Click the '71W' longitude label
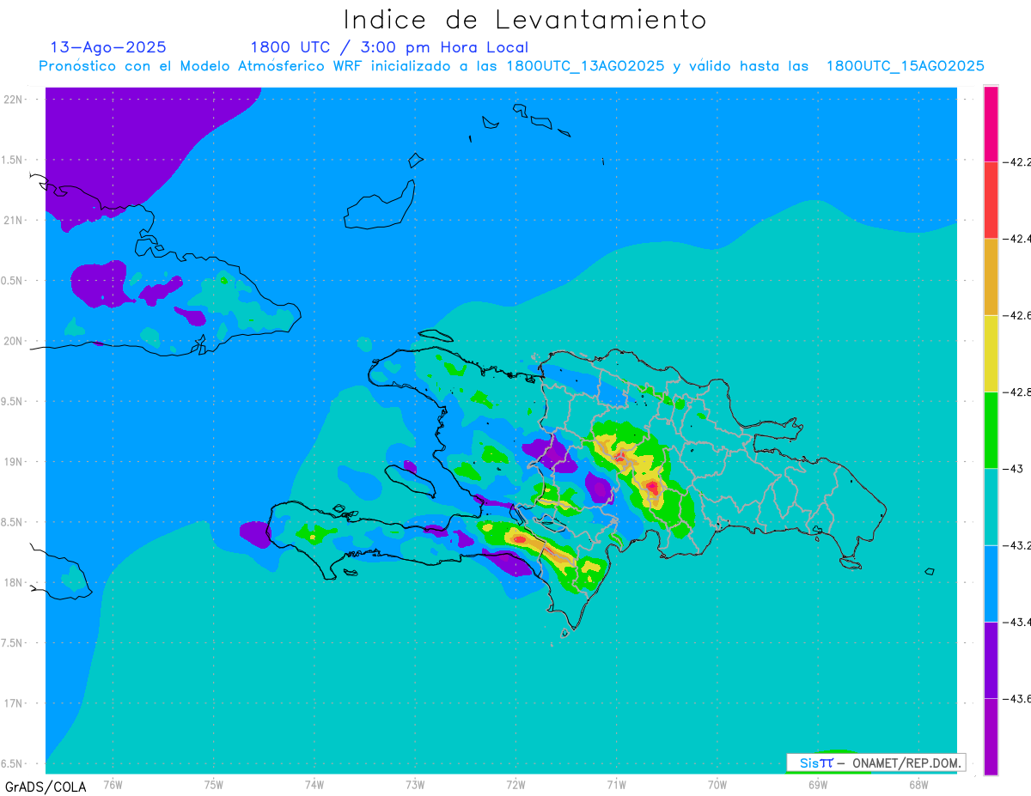1031x796 pixels. 616,783
